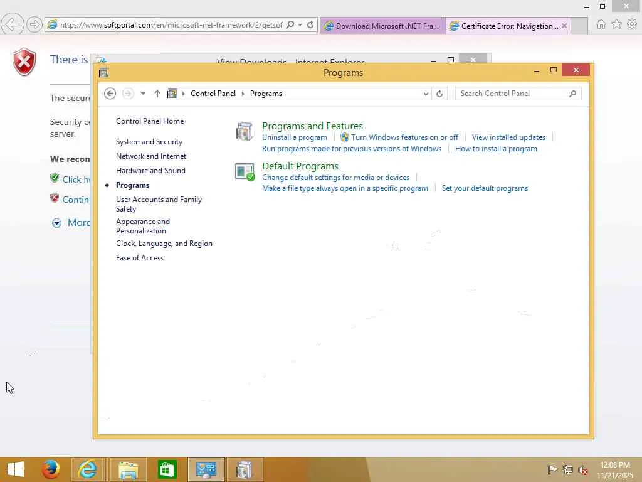Open the Windows Start button

[x=16, y=469]
